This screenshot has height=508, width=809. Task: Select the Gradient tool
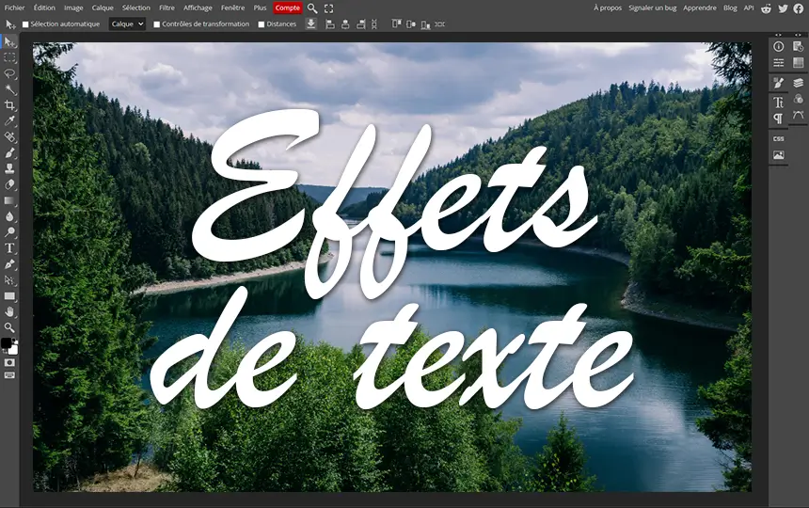(x=9, y=200)
